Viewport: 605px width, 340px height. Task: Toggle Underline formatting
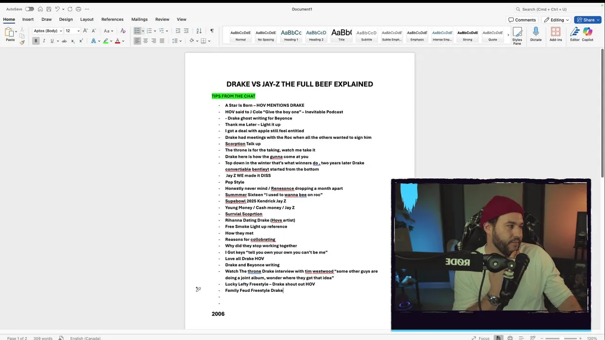pos(52,41)
